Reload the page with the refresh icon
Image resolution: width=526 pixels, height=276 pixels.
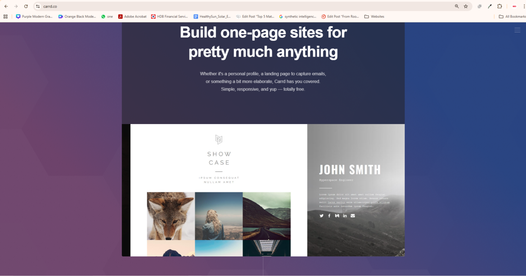26,6
